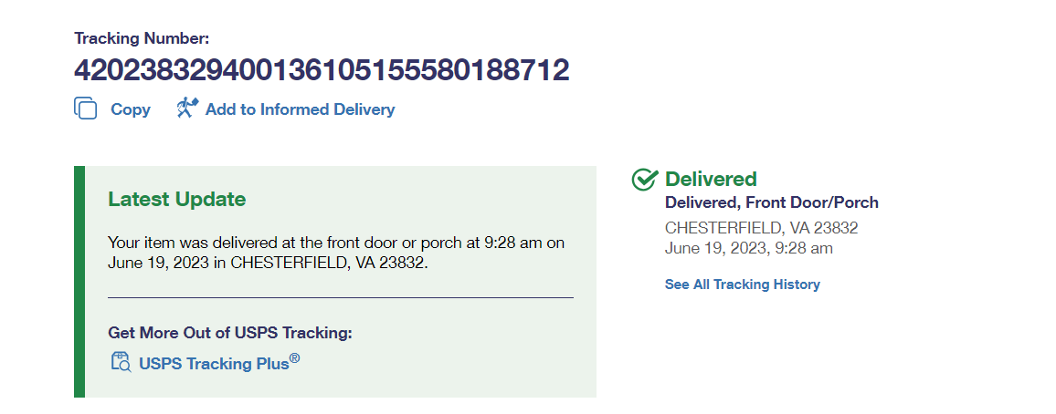Open the "Add to Informed Delivery" link

point(300,109)
